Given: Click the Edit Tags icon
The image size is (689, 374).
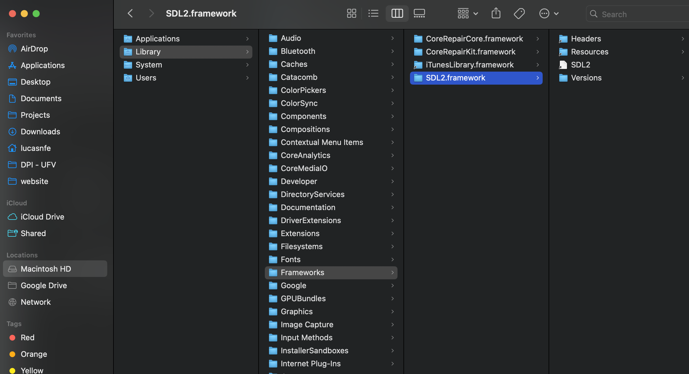Looking at the screenshot, I should (519, 14).
